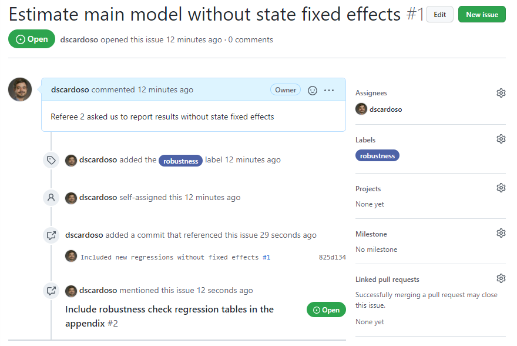The image size is (517, 346).
Task: Click the Projects gear icon
Action: pos(501,188)
